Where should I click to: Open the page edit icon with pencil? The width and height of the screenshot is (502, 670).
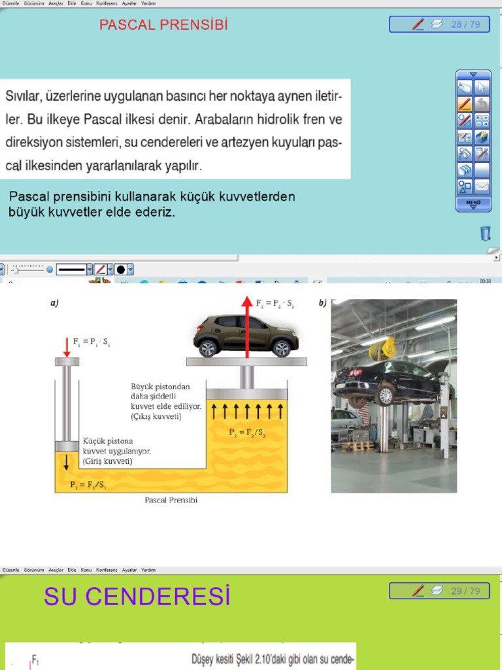coord(465,137)
